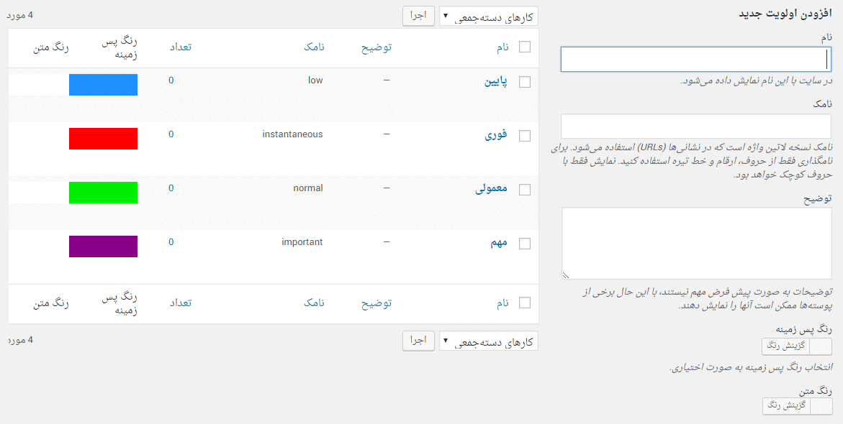Image resolution: width=843 pixels, height=424 pixels.
Task: Open the مهم priority link
Action: [x=499, y=243]
